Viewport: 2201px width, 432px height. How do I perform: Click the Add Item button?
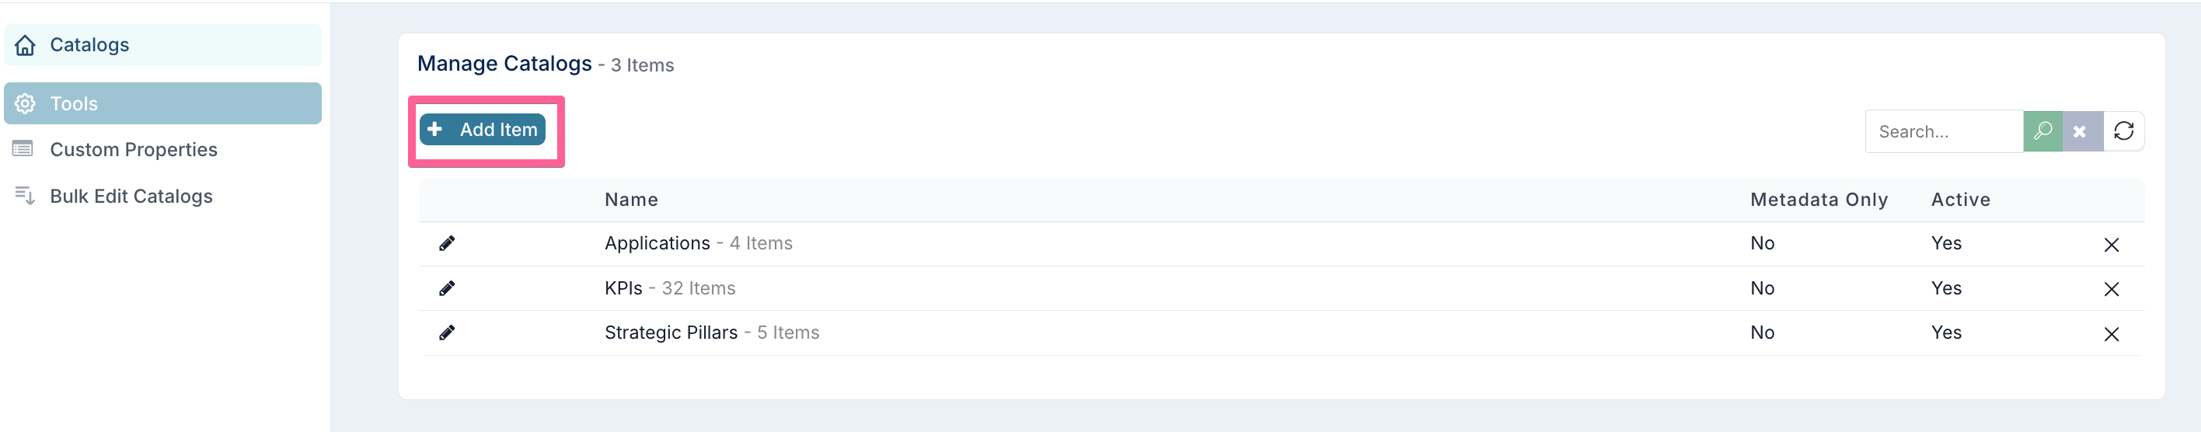[x=483, y=130]
